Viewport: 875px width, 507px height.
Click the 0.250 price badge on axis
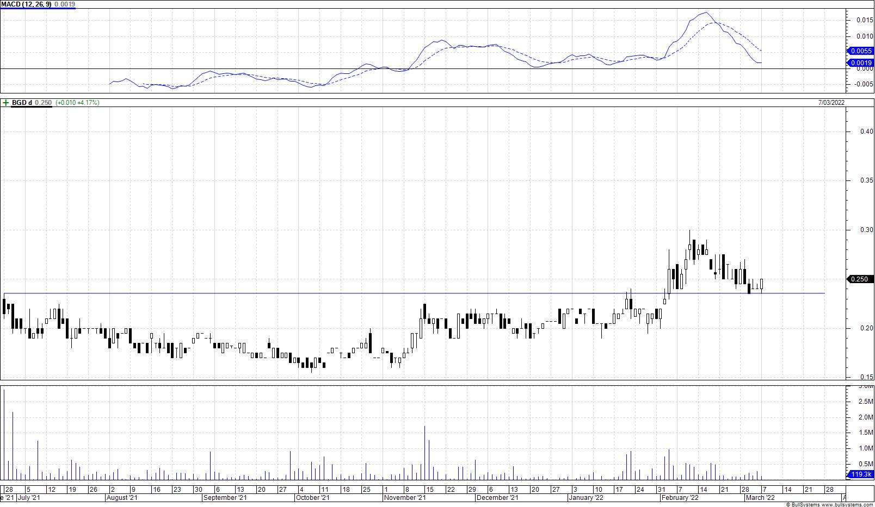coord(860,279)
